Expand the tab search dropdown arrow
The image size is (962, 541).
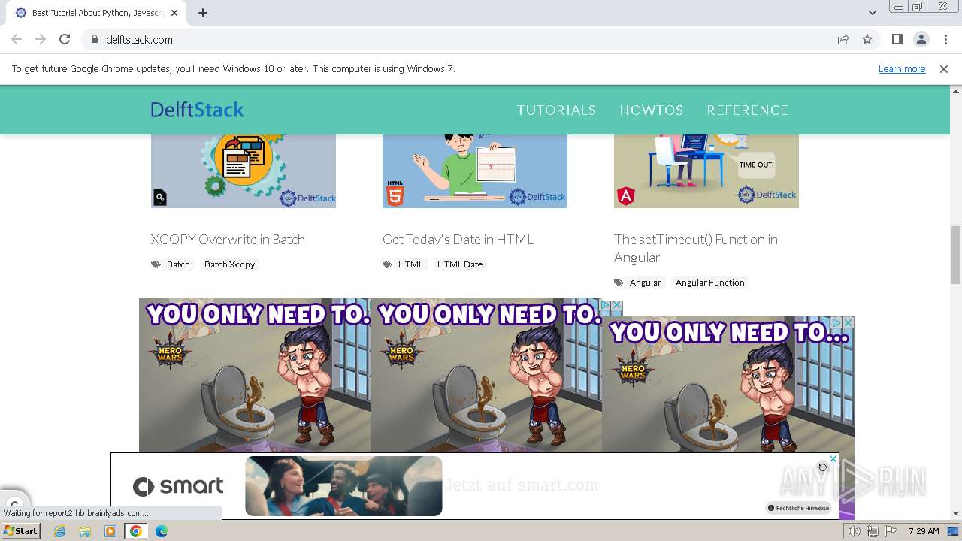coord(872,13)
